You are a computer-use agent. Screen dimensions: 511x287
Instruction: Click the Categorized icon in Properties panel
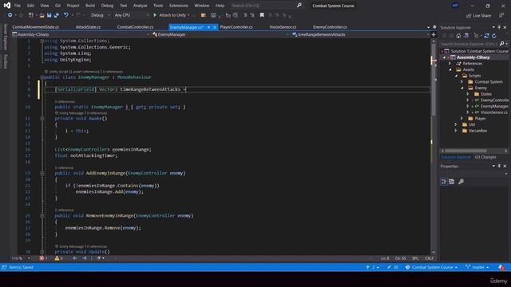click(x=444, y=182)
